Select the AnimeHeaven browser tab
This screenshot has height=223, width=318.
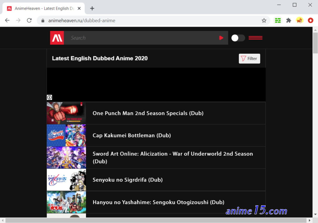[x=43, y=8]
